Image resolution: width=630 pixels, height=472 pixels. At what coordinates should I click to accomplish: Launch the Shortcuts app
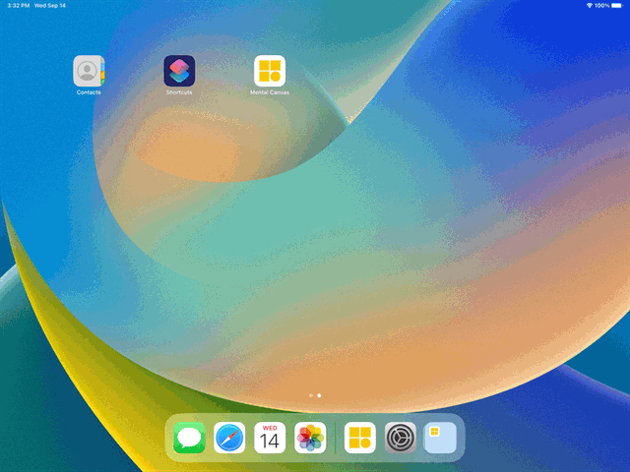point(179,71)
